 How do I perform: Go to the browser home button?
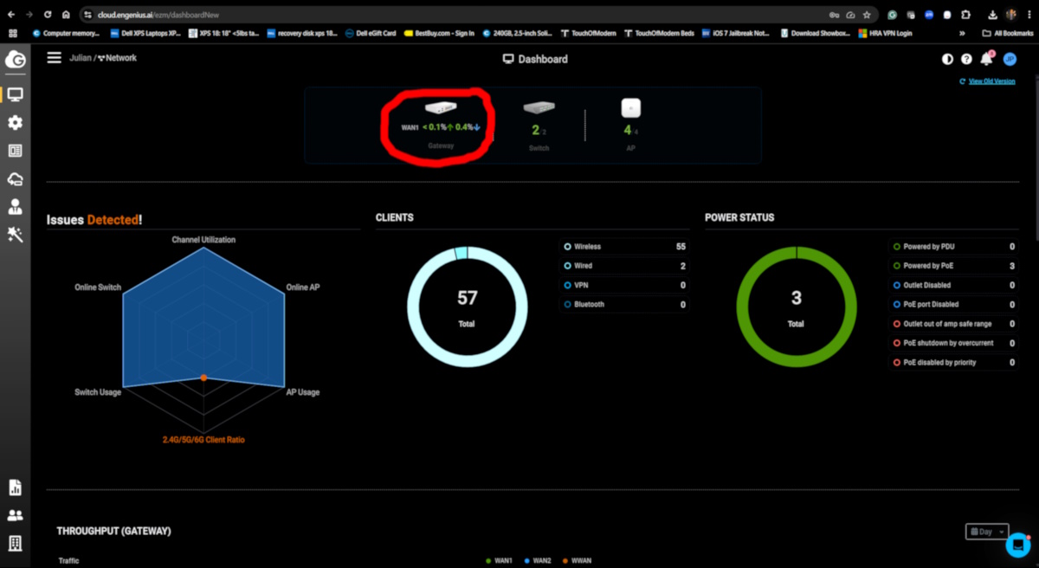[x=65, y=15]
